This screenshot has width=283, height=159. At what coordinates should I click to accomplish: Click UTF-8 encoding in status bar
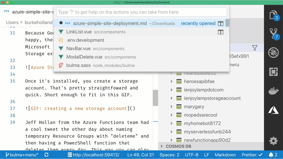click(x=191, y=155)
